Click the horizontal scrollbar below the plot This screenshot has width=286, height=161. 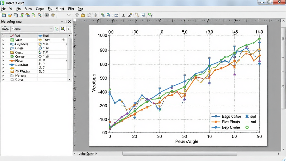point(180,154)
